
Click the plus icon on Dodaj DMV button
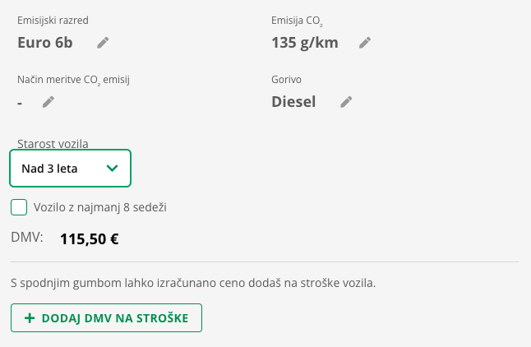30,318
